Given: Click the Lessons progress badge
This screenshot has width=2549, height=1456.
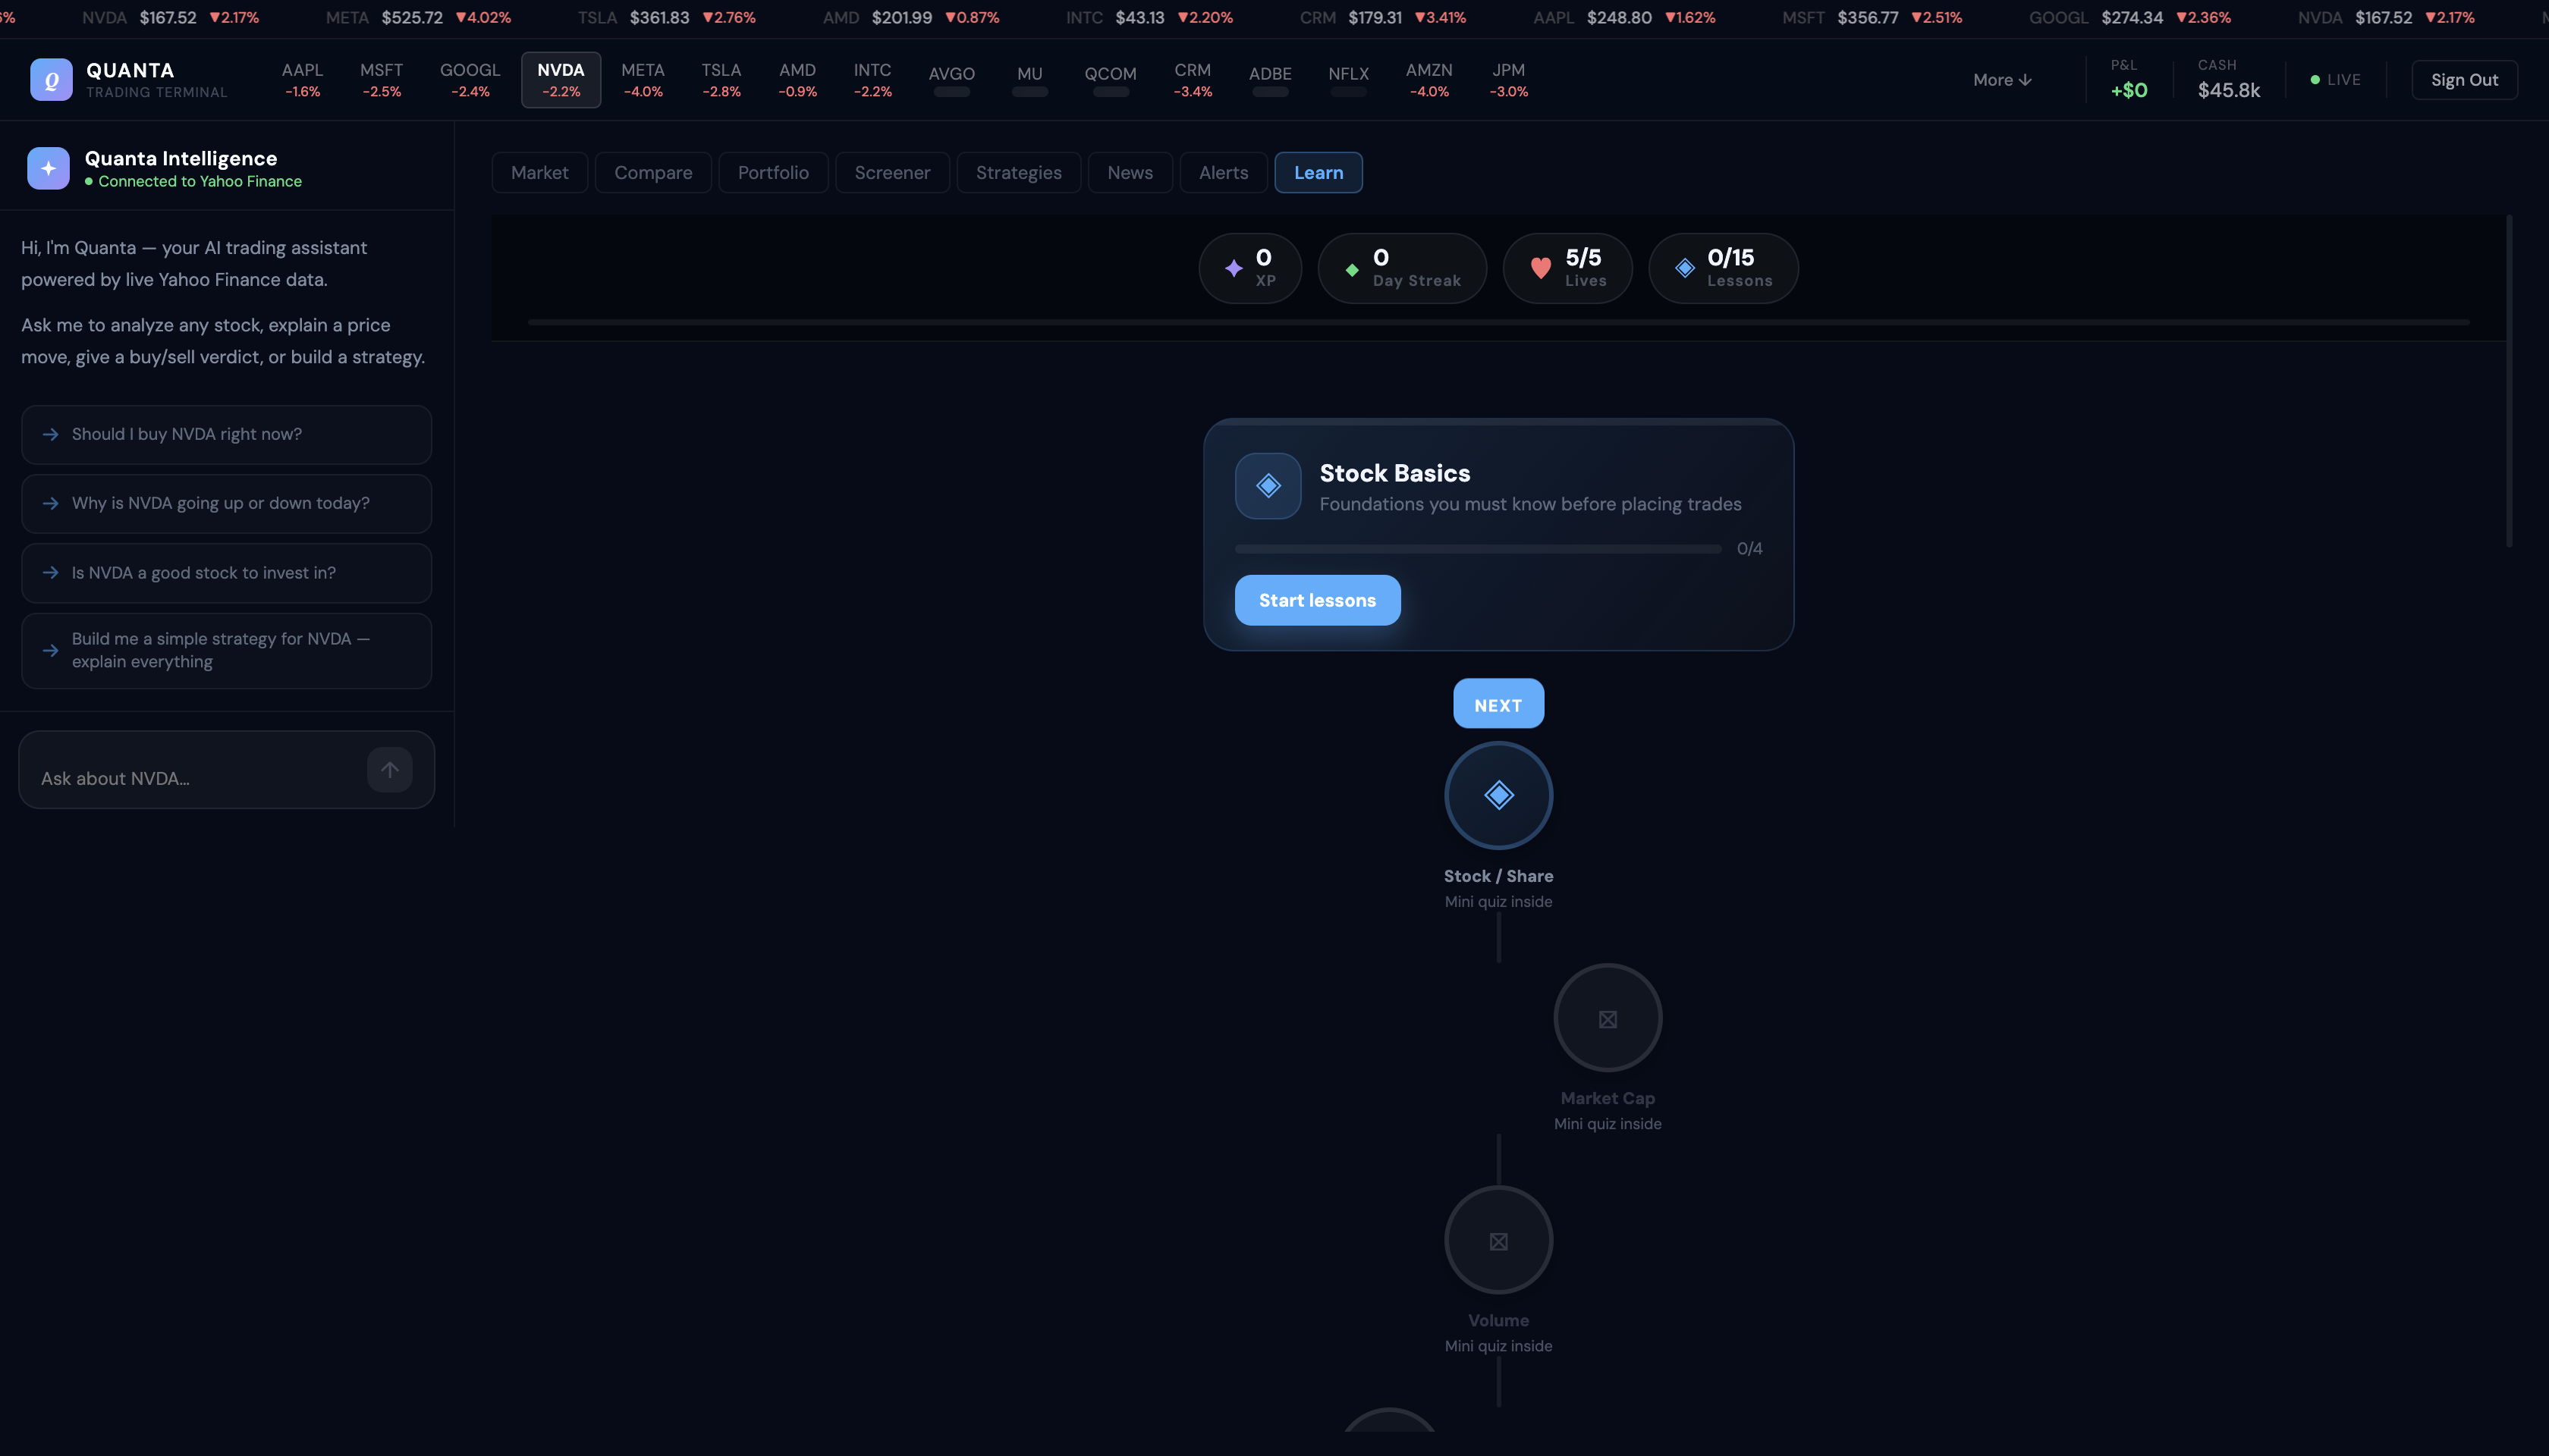Looking at the screenshot, I should tap(1723, 268).
